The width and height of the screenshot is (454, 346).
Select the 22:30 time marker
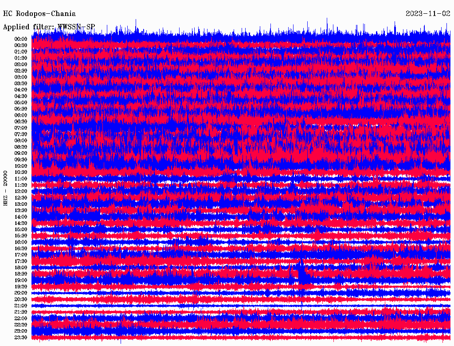(21, 325)
